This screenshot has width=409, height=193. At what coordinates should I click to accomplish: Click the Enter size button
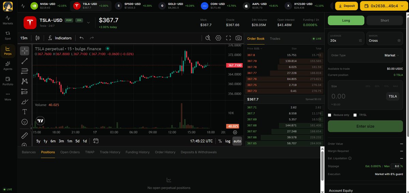365,126
